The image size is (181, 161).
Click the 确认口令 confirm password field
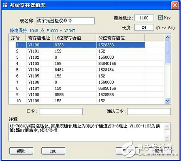tap(149, 112)
